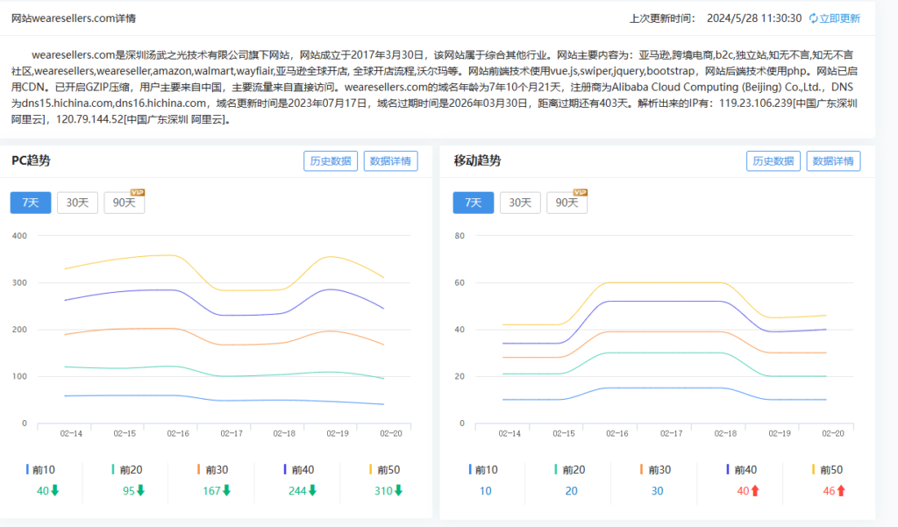Select the 7天 range in PC趋势
Viewport: 898px width, 527px height.
pos(31,203)
